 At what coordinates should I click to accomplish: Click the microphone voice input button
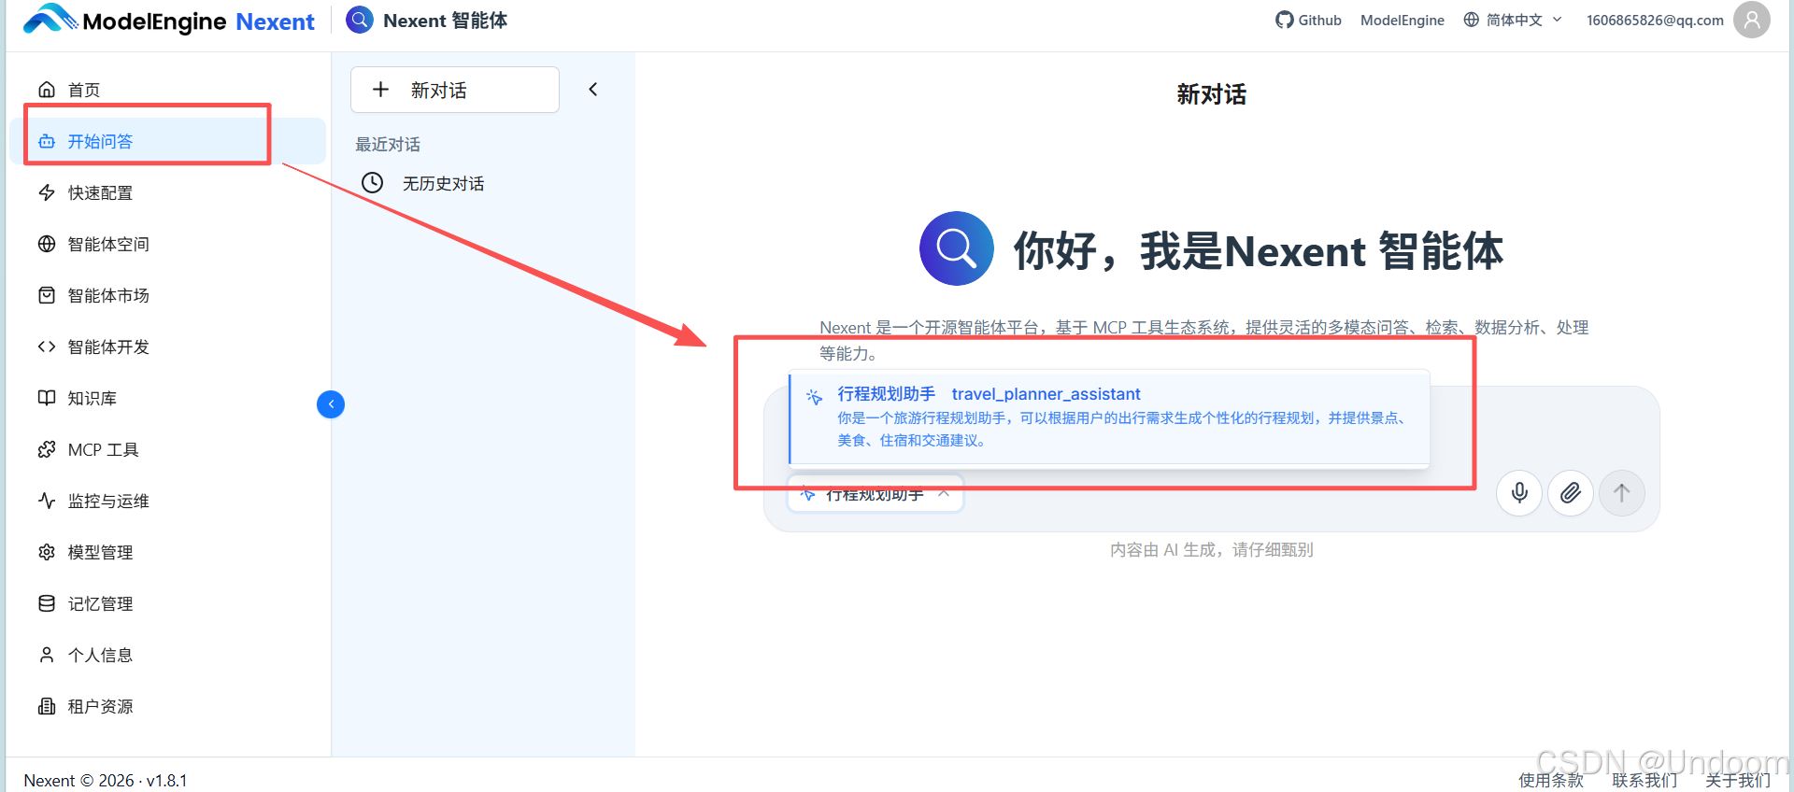tap(1519, 492)
